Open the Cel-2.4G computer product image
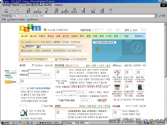The width and height of the screenshot is (167, 125). (x=140, y=87)
